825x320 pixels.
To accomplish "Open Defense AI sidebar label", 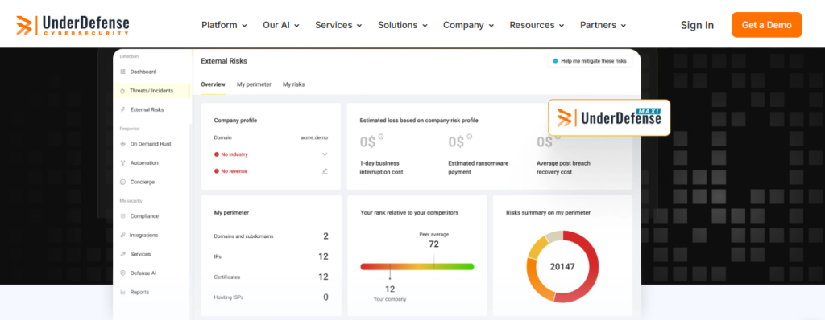I will (143, 273).
